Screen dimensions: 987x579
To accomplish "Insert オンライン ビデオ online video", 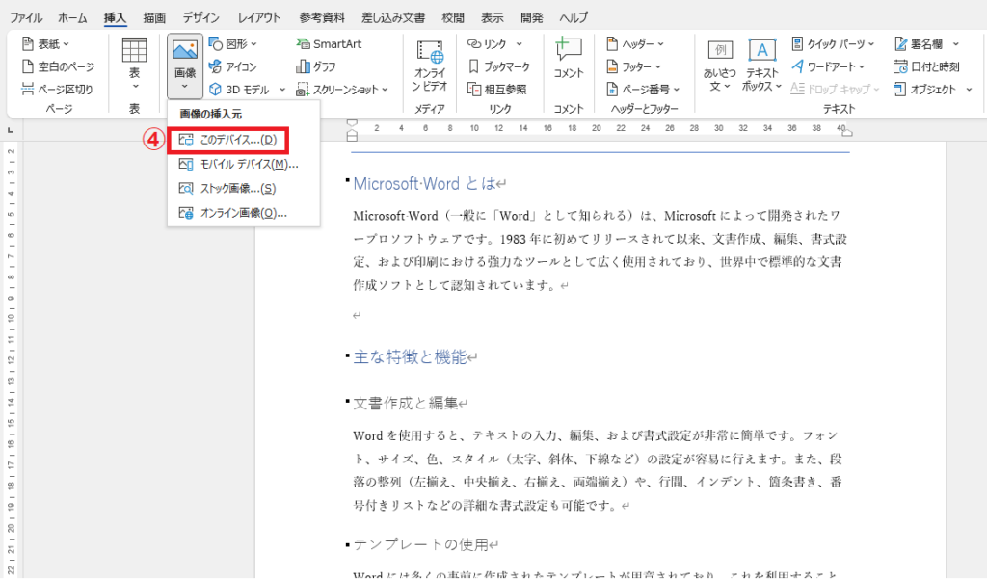I will tap(430, 66).
